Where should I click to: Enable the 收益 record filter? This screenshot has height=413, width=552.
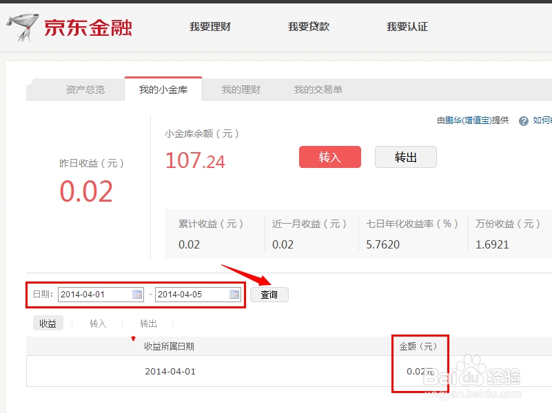[48, 323]
